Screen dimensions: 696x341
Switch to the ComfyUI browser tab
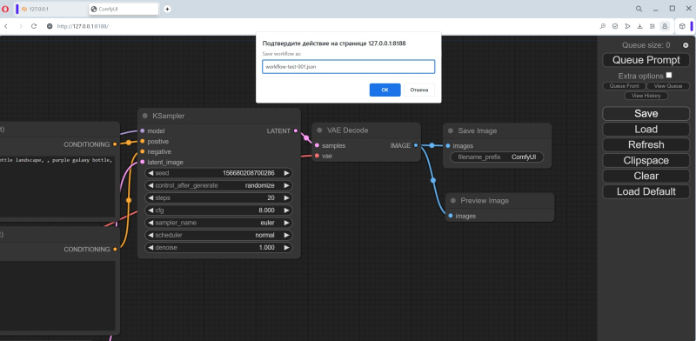(124, 9)
